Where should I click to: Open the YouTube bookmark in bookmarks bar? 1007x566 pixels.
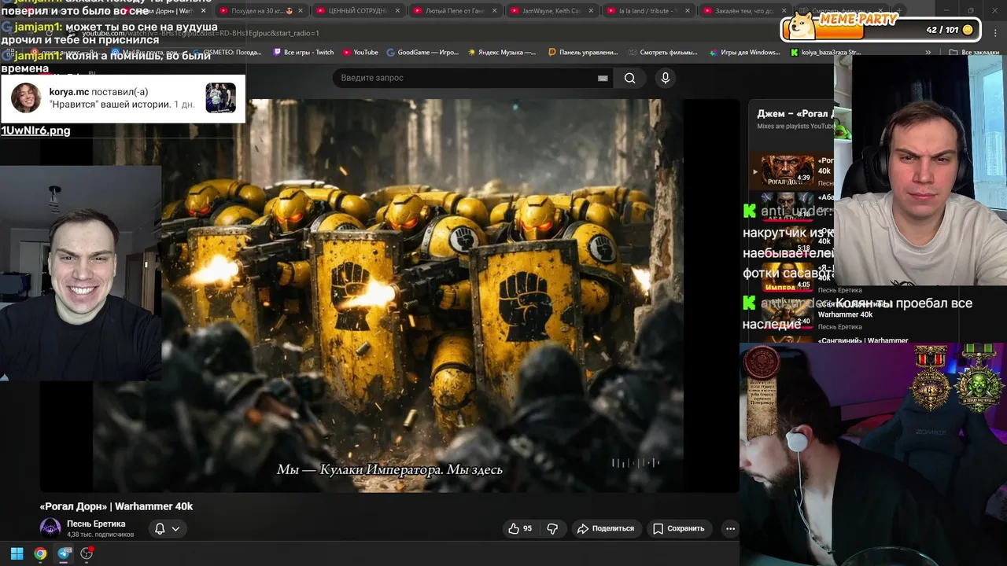(360, 53)
